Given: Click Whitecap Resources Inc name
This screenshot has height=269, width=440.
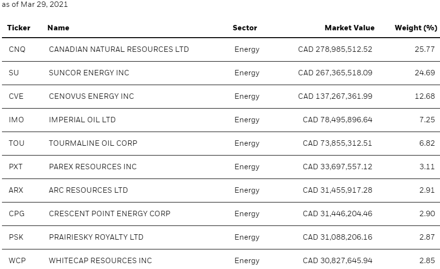Looking at the screenshot, I should click(x=100, y=261).
